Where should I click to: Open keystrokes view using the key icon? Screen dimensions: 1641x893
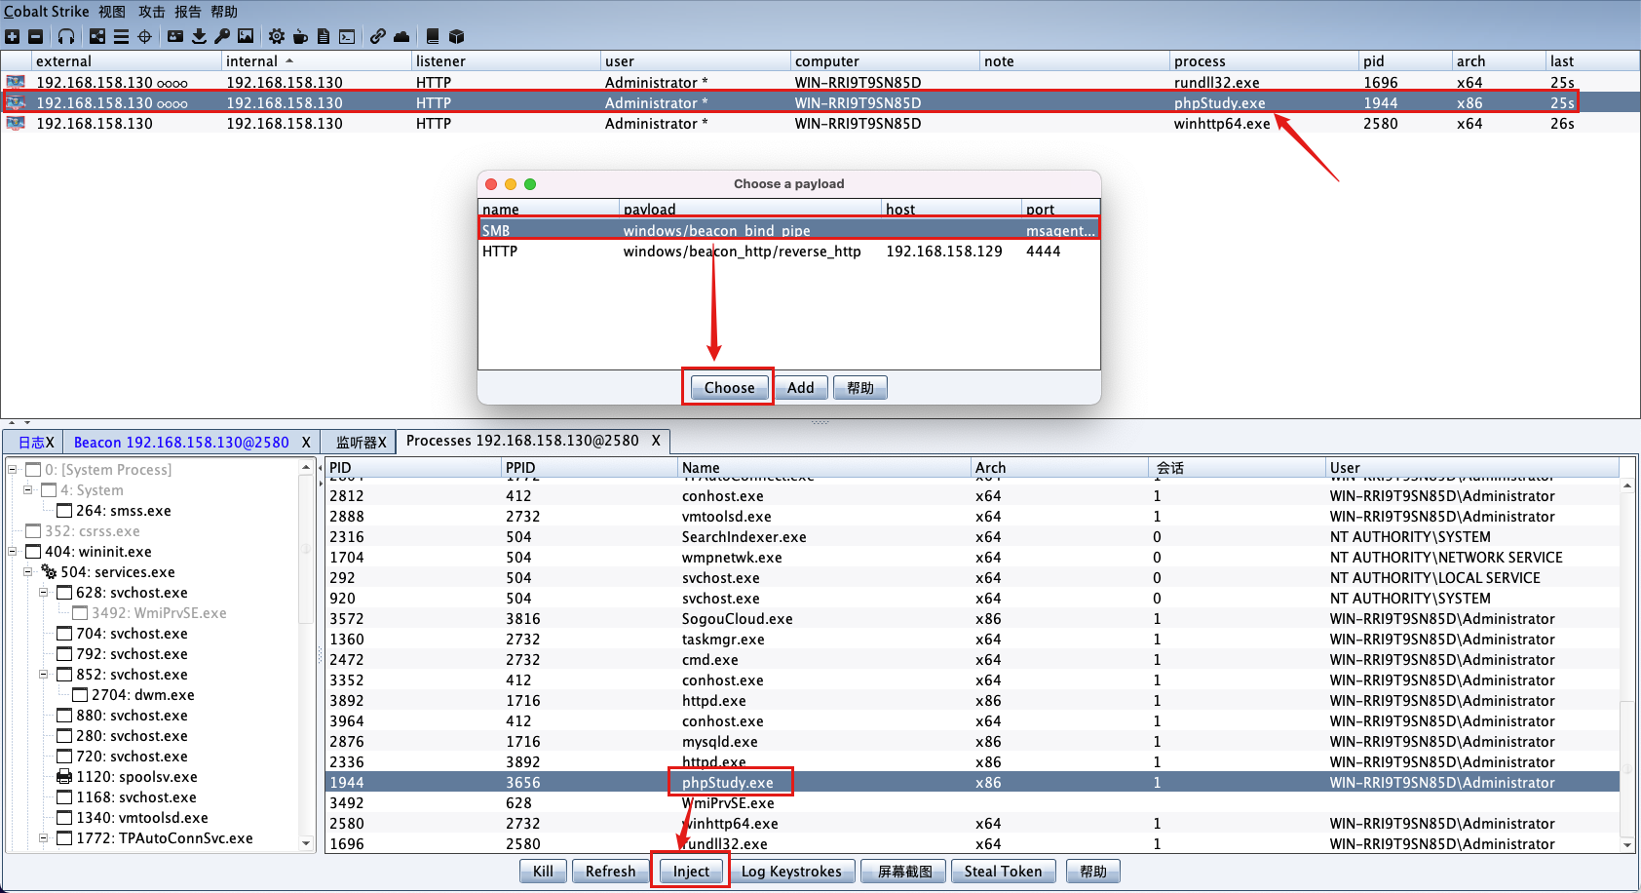point(222,36)
